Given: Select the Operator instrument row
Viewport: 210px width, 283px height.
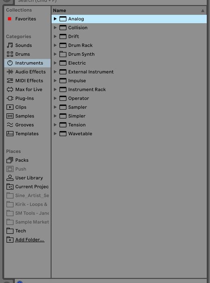Looking at the screenshot, I should (x=129, y=98).
